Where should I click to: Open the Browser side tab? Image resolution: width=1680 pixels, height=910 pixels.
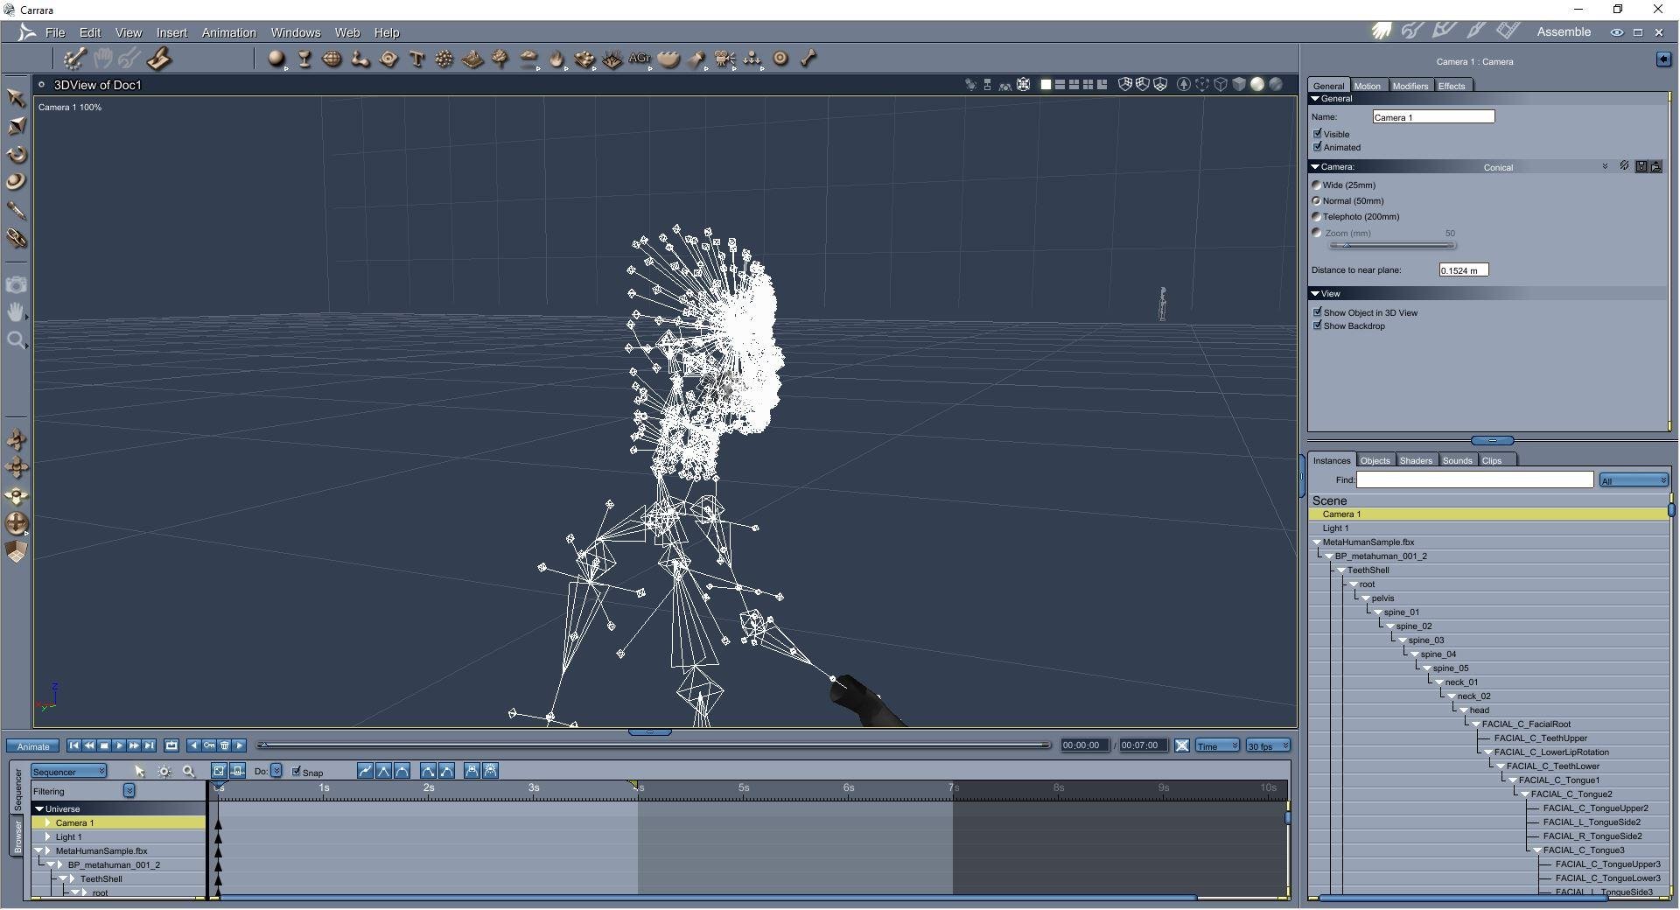coord(17,836)
